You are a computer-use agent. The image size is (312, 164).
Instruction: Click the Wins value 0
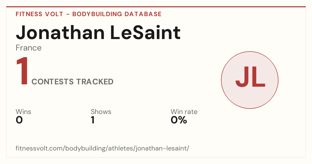pyautogui.click(x=19, y=120)
